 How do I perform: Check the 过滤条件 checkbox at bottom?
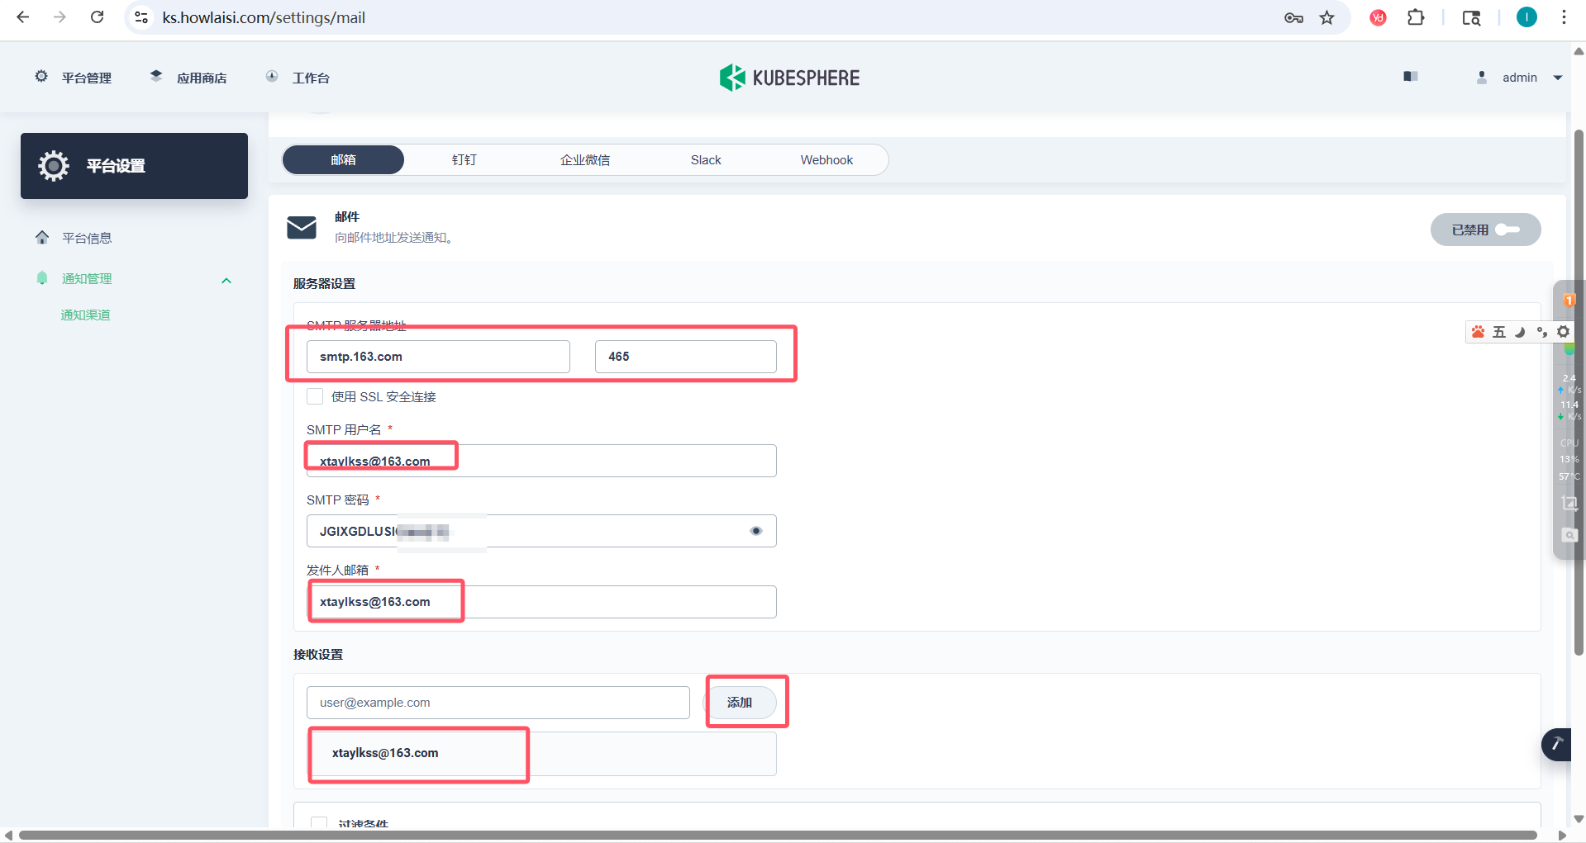319,823
